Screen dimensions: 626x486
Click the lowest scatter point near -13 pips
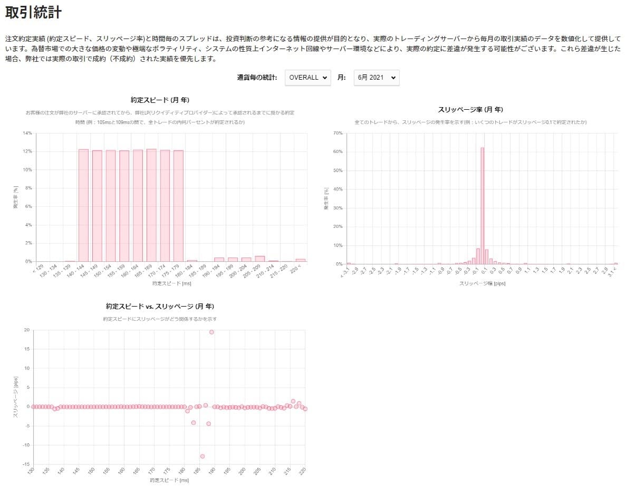click(x=202, y=456)
